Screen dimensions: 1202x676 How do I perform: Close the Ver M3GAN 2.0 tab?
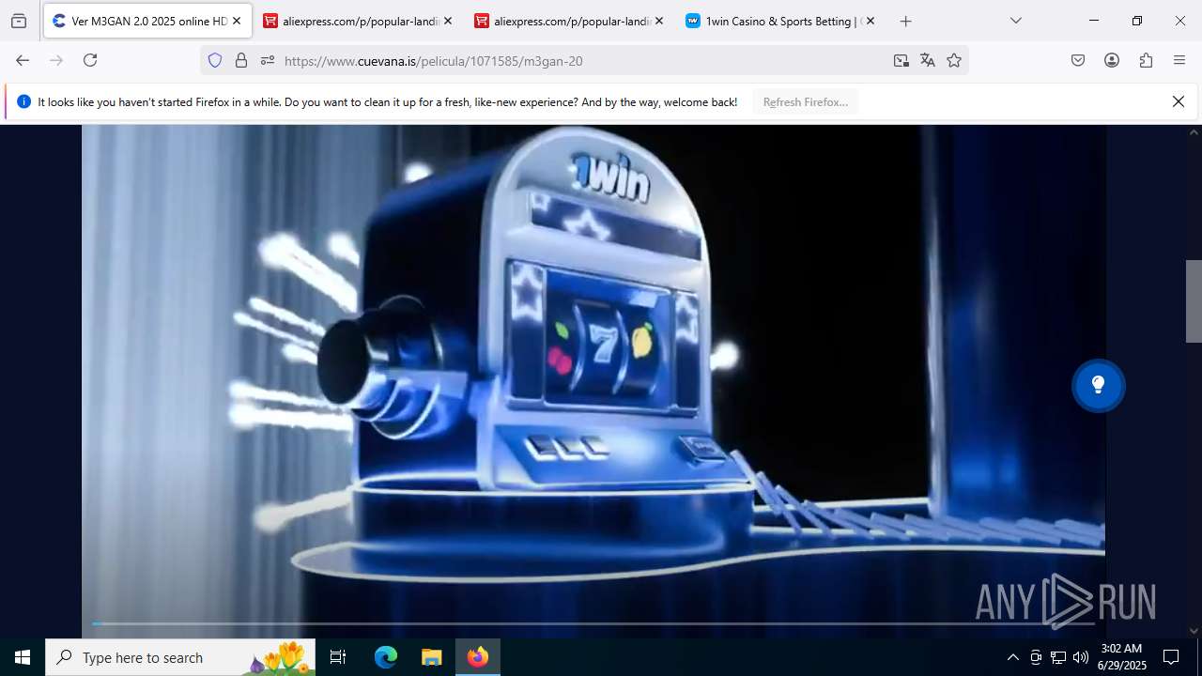237,21
